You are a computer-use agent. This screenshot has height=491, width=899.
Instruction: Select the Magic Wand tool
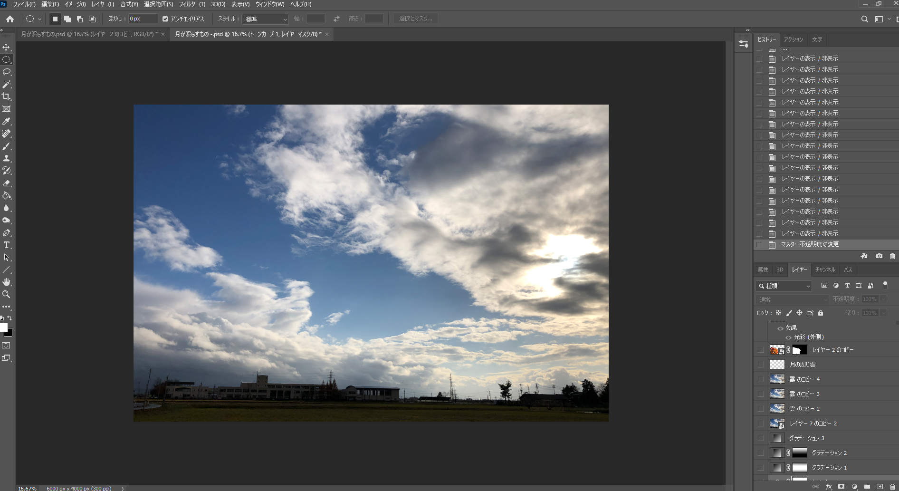7,84
